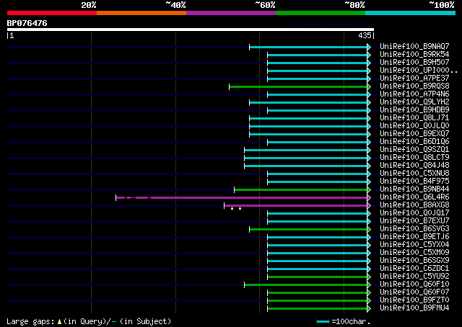The width and height of the screenshot is (462, 327).
Task: Choose the UniRef100_Q0JQ17 entry
Action: 414,213
